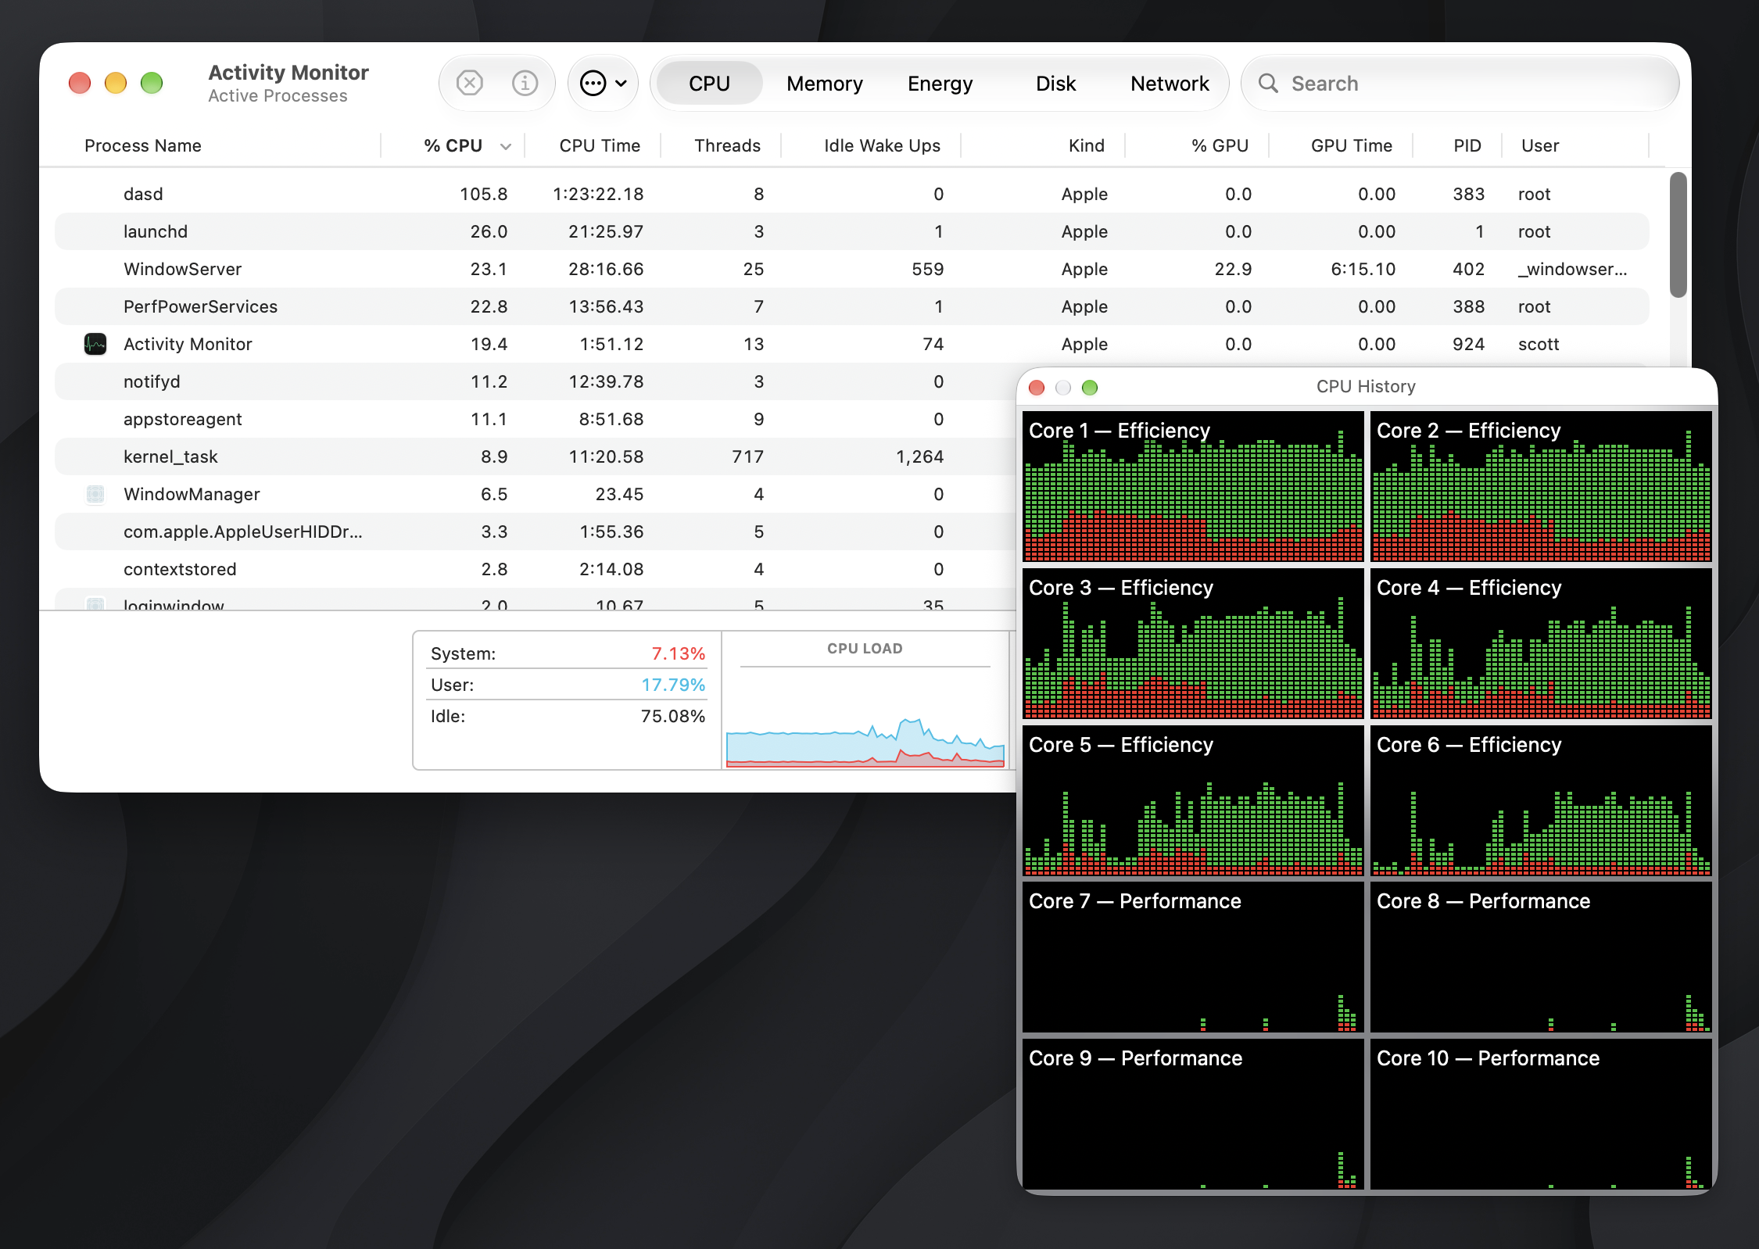Image resolution: width=1759 pixels, height=1249 pixels.
Task: Click the CPU LOAD graph
Action: click(865, 717)
